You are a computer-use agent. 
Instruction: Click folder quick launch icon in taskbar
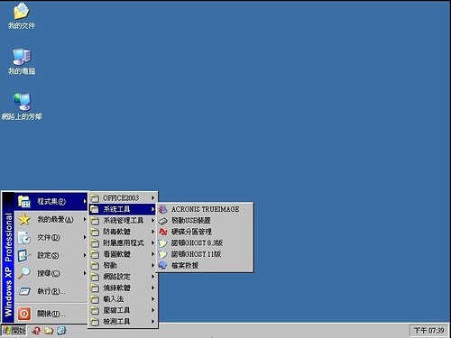click(49, 331)
